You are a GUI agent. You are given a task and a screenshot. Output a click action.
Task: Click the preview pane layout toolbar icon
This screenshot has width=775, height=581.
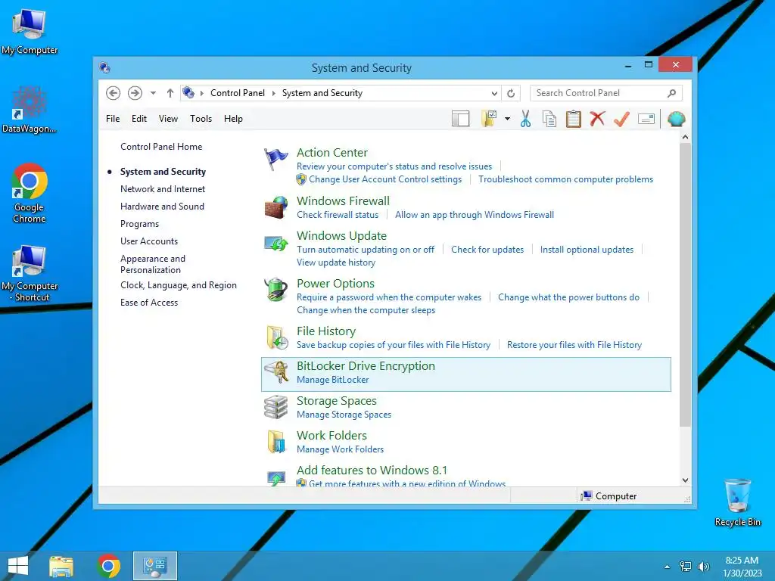[x=461, y=119]
